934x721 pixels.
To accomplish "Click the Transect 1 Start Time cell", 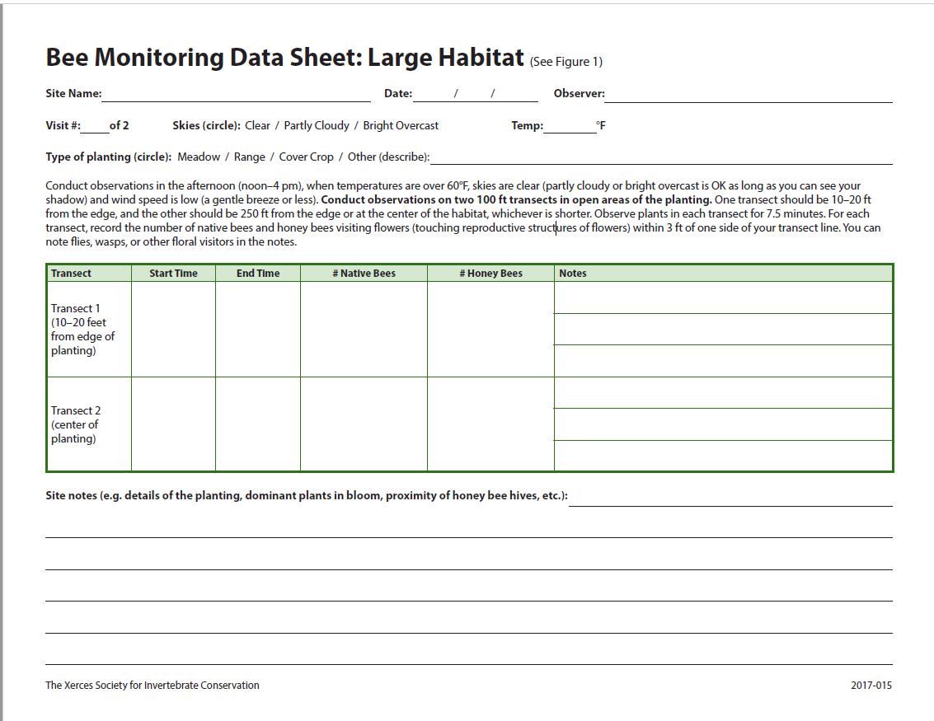I will tap(173, 329).
